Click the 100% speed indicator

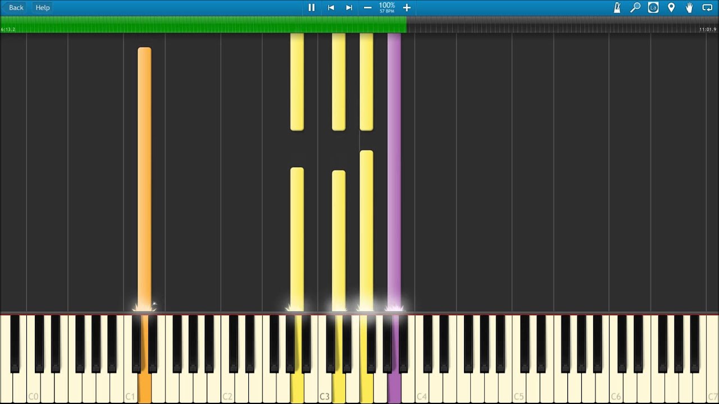[386, 7]
